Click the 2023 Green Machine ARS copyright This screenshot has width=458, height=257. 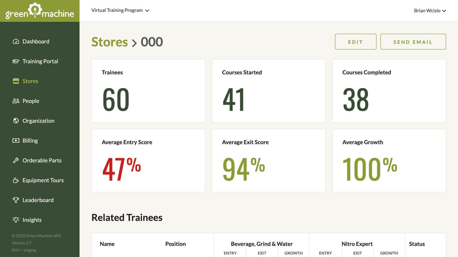click(x=36, y=236)
